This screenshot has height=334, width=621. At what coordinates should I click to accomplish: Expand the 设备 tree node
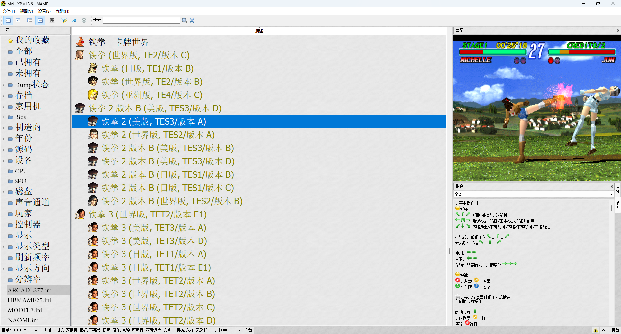point(3,161)
